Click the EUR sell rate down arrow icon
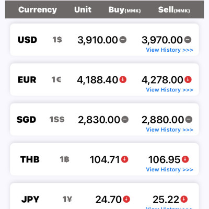The image size is (209, 209). [x=188, y=79]
